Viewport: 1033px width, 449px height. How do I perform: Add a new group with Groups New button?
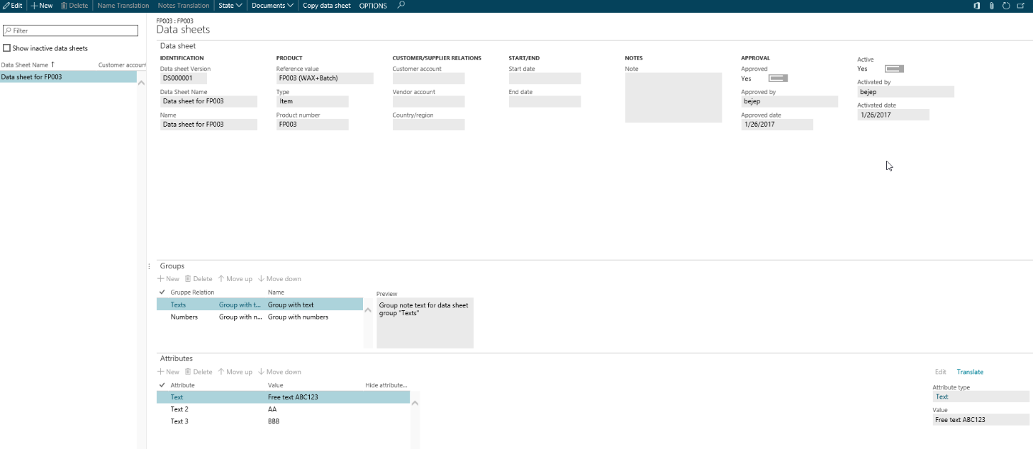pyautogui.click(x=169, y=279)
